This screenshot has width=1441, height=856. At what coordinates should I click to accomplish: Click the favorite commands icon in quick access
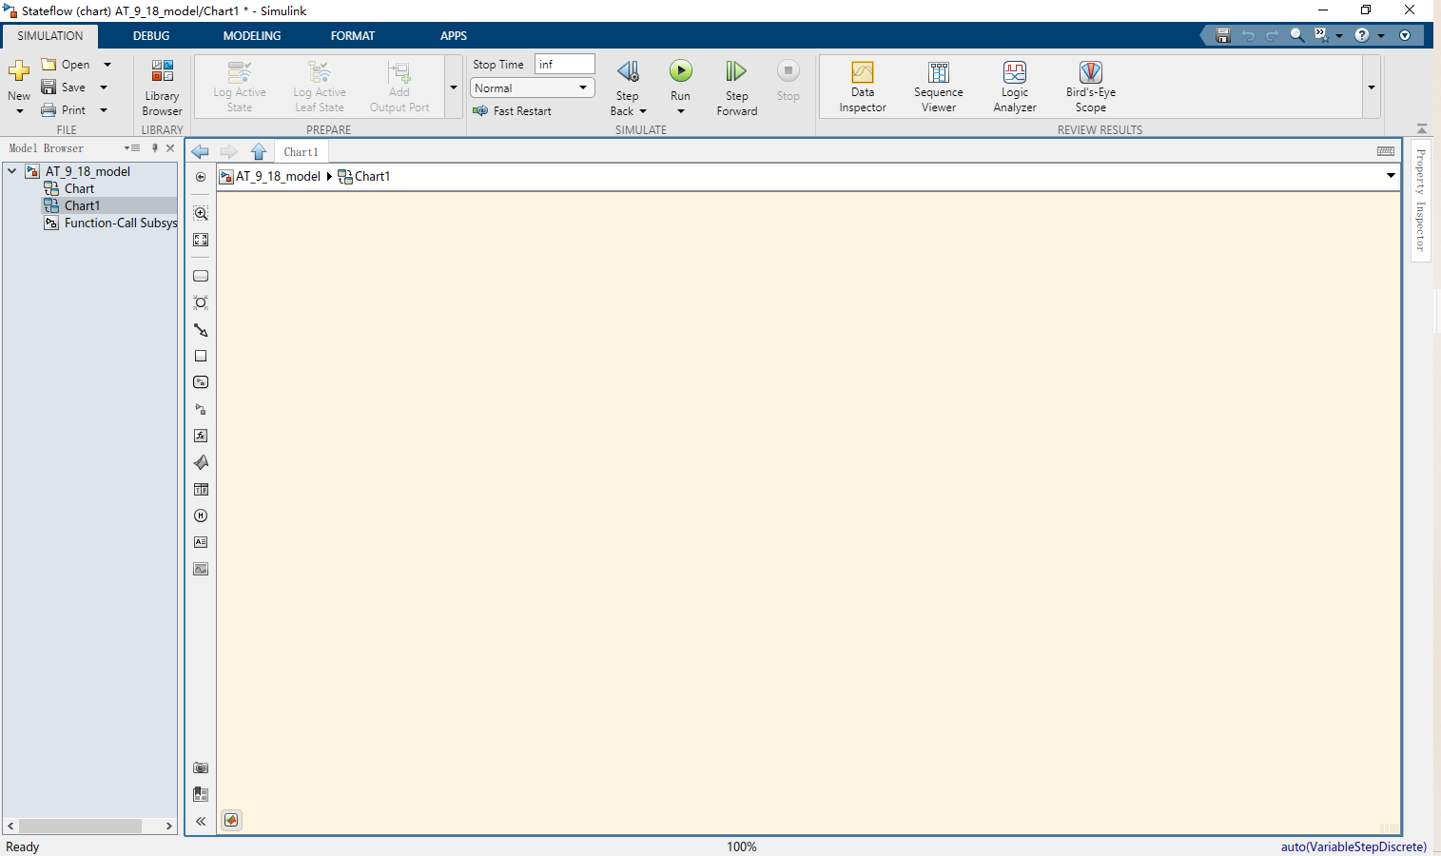[1321, 35]
